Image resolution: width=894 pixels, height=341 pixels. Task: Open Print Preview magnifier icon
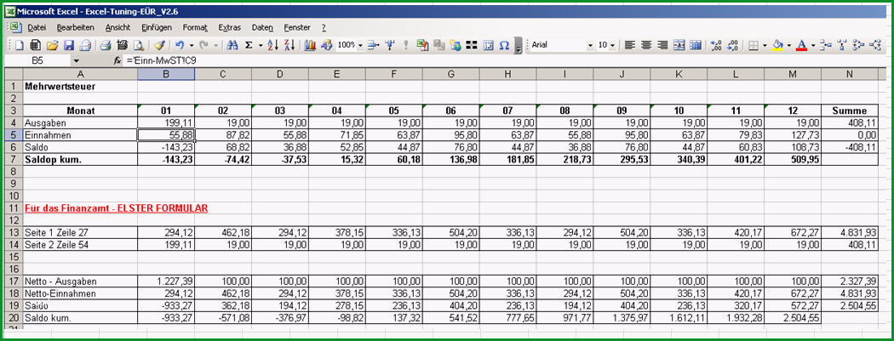click(139, 45)
